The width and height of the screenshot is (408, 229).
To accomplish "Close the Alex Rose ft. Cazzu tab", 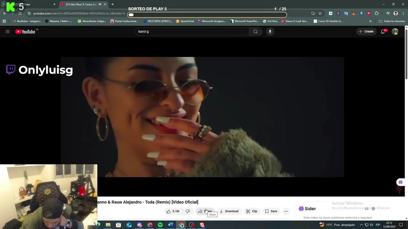I will (x=105, y=4).
